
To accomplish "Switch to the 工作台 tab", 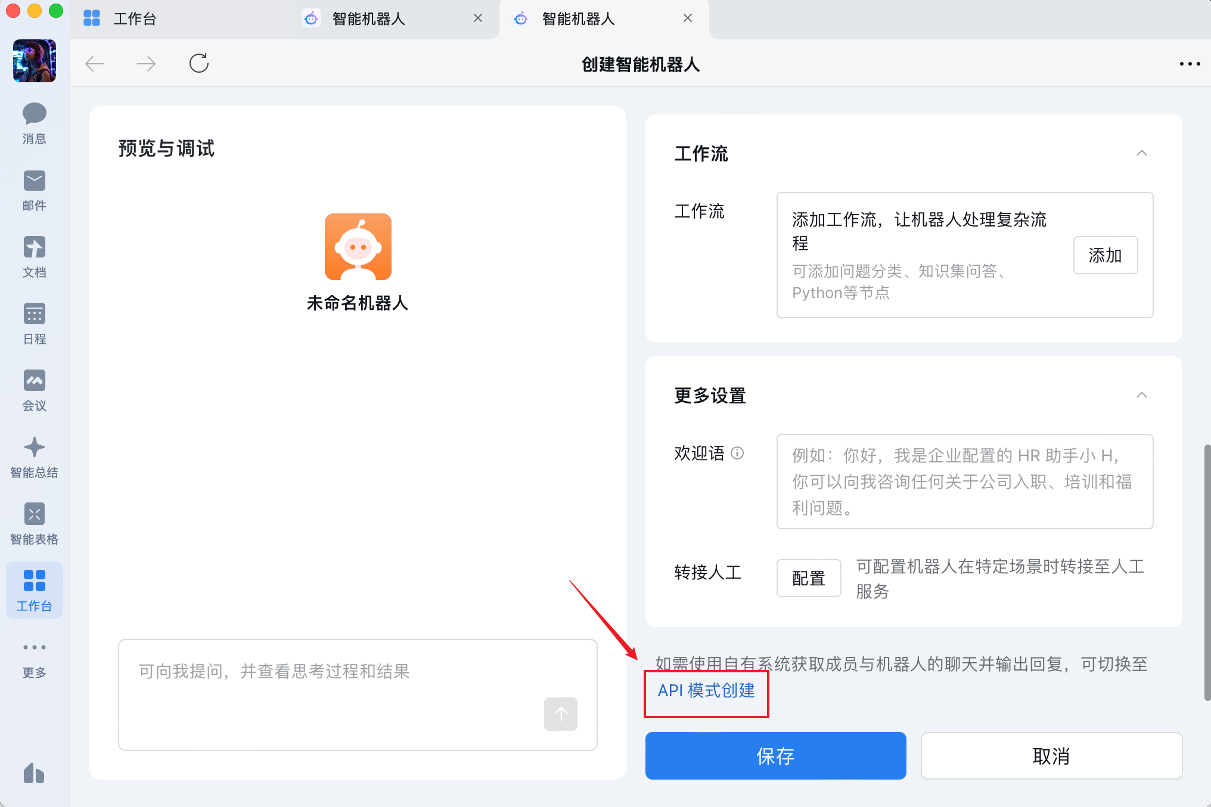I will tap(135, 19).
